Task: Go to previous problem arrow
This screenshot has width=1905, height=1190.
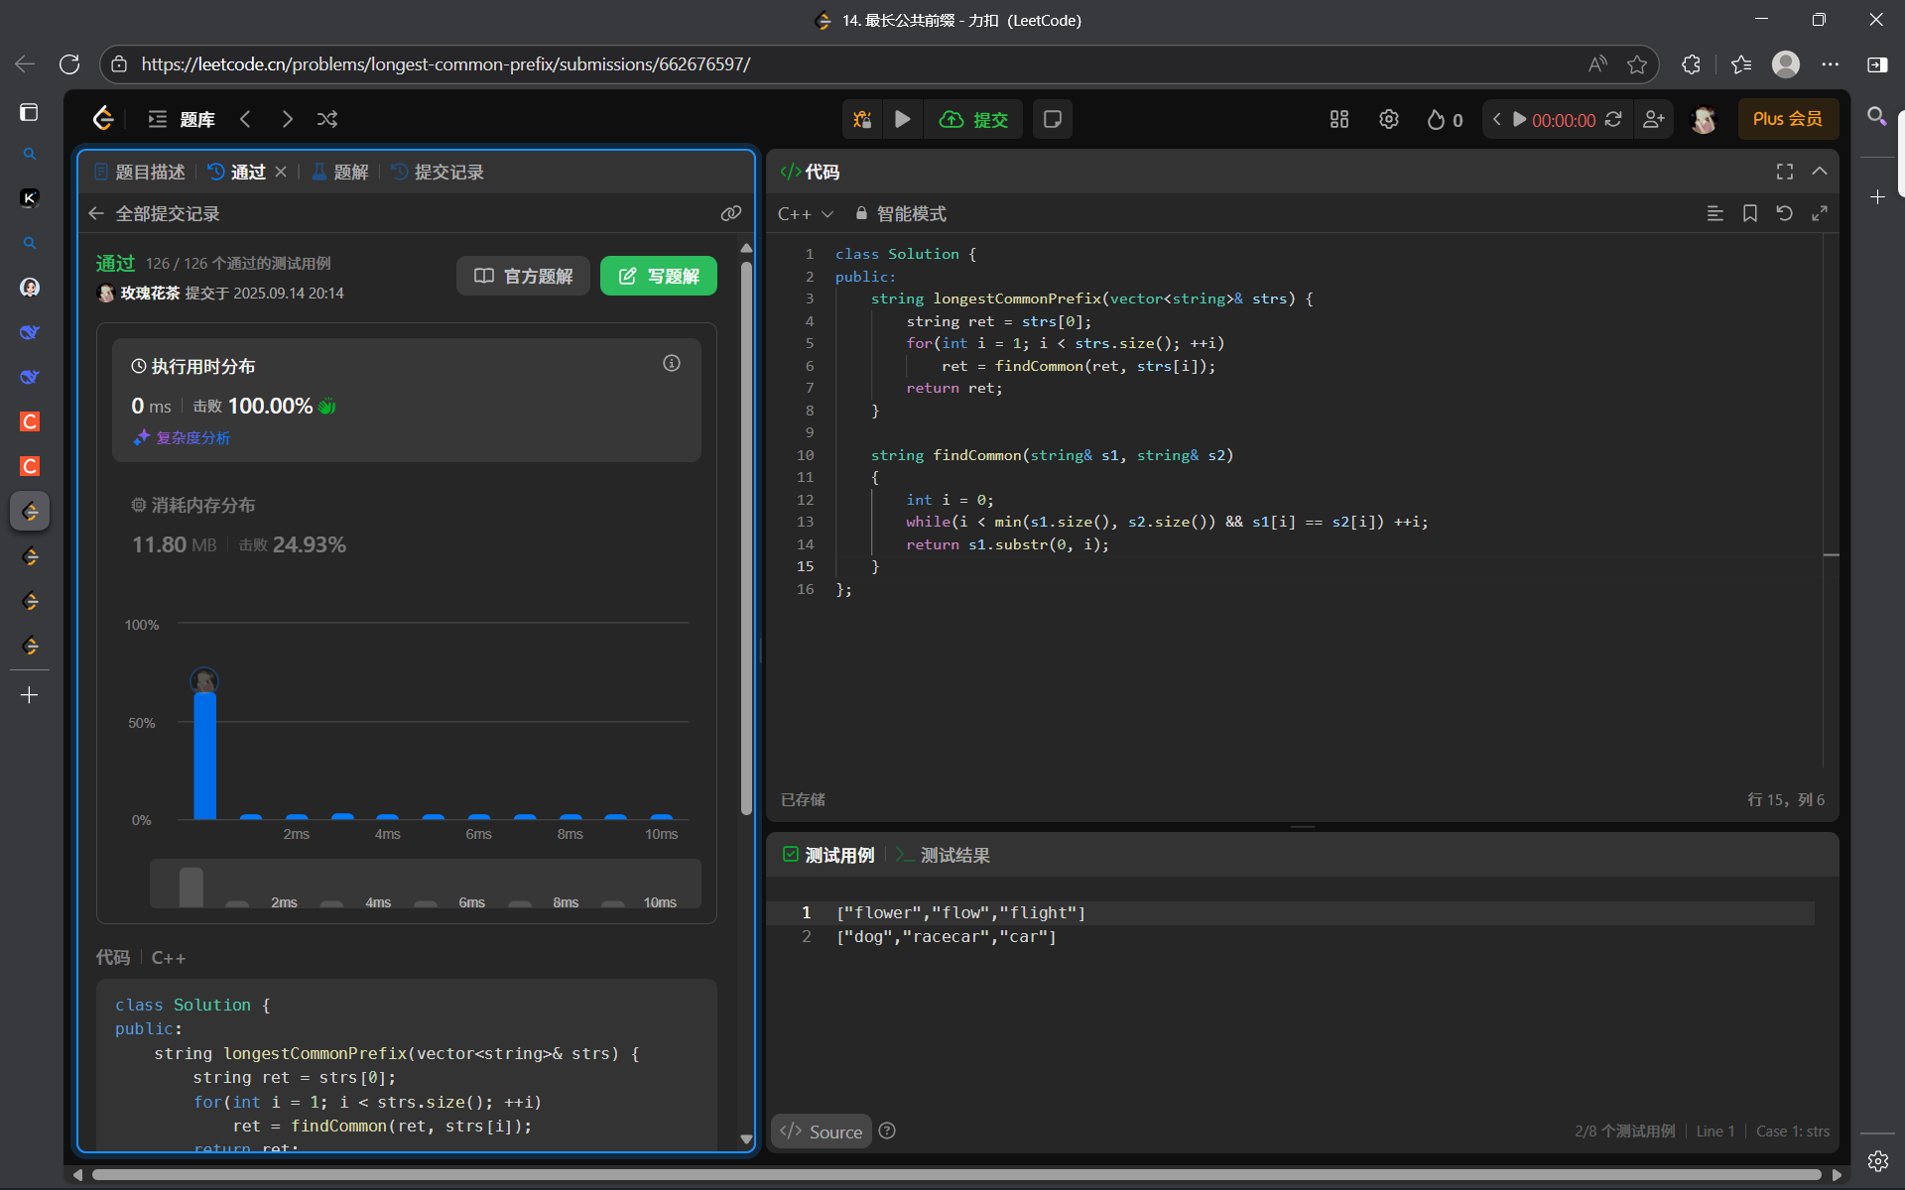Action: point(245,119)
